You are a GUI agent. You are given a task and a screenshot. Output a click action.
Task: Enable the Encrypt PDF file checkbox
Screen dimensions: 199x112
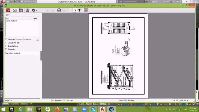point(6,43)
